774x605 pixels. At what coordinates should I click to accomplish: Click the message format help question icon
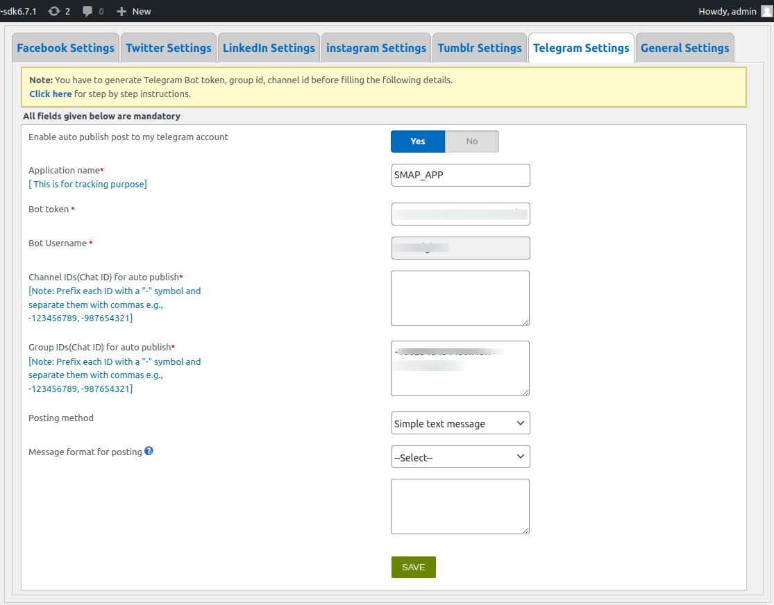point(149,450)
